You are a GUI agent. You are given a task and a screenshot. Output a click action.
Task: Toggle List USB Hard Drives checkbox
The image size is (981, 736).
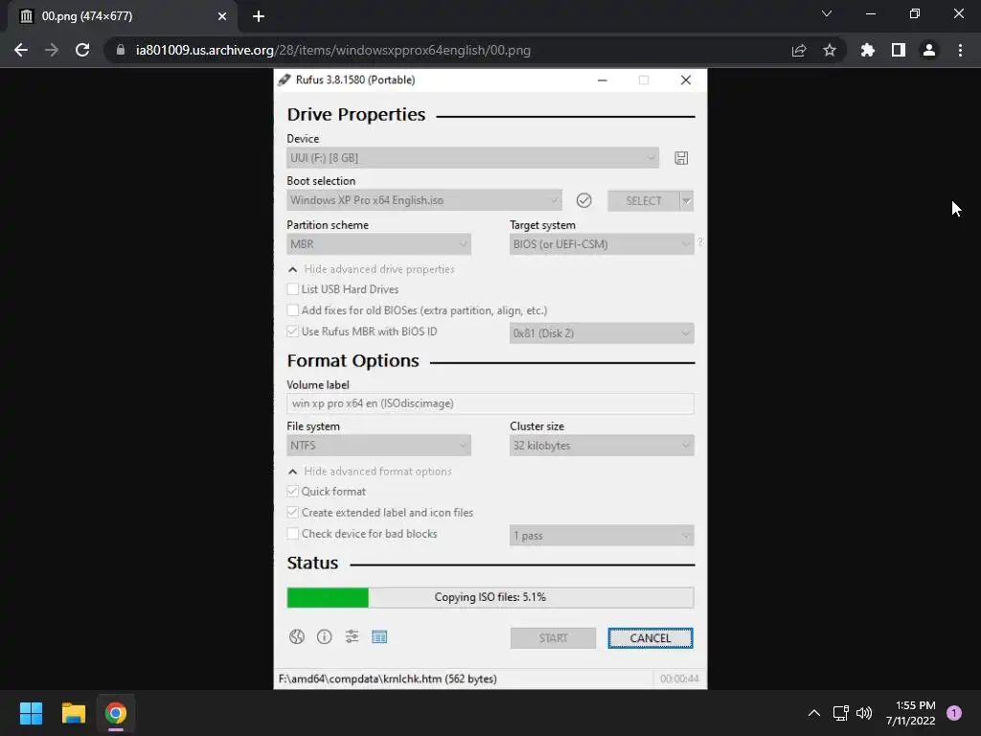point(292,289)
